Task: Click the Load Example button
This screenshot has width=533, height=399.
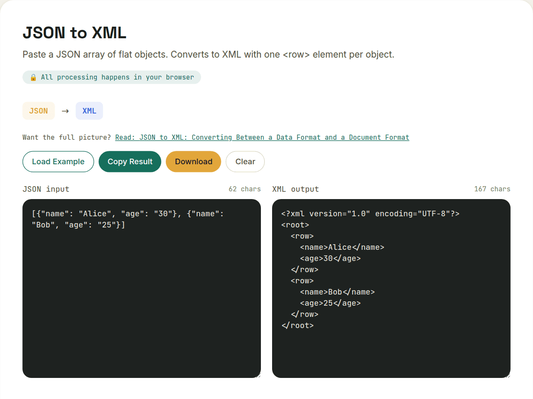Action: [x=58, y=162]
